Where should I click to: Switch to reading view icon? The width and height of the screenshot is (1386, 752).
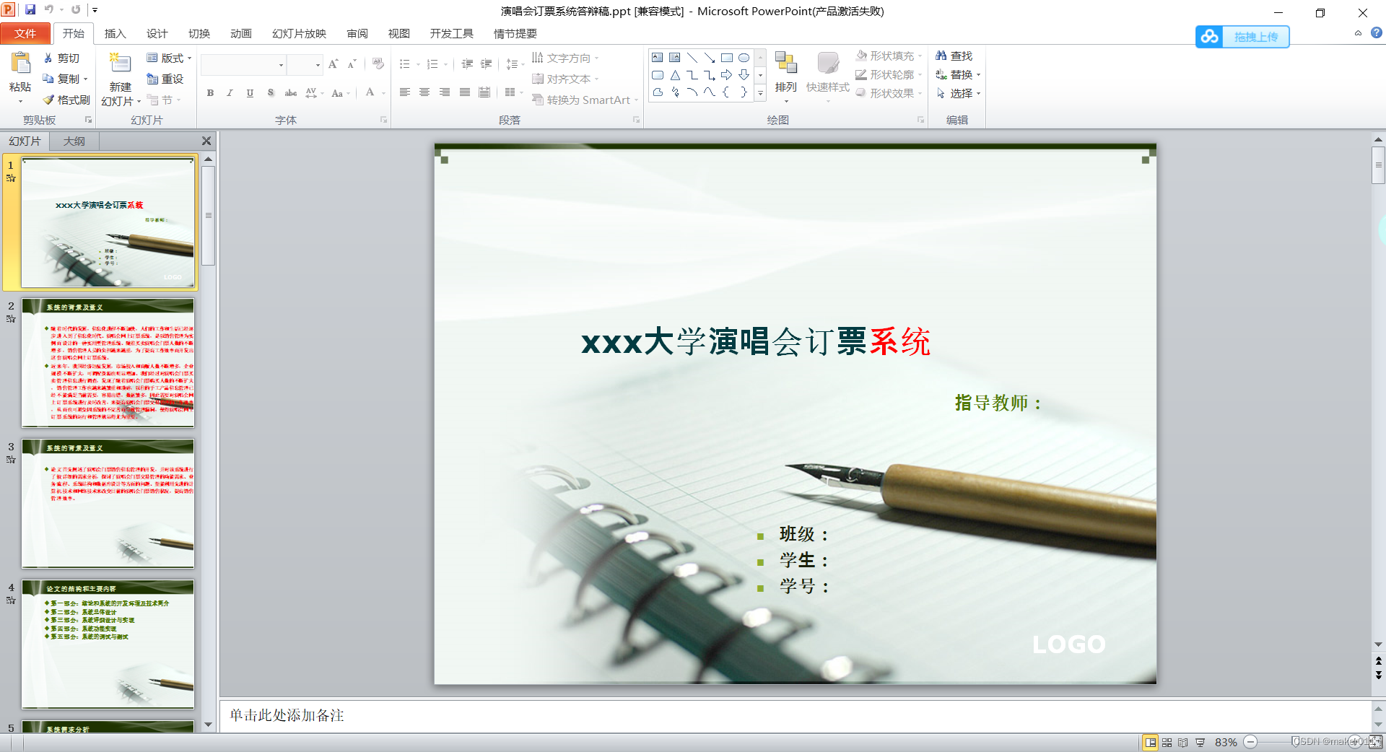pos(1183,742)
